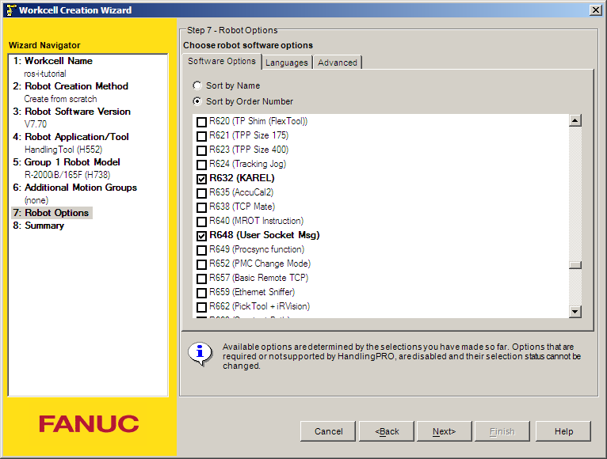Check the R620 TP Shim option
The width and height of the screenshot is (607, 459).
click(x=202, y=122)
